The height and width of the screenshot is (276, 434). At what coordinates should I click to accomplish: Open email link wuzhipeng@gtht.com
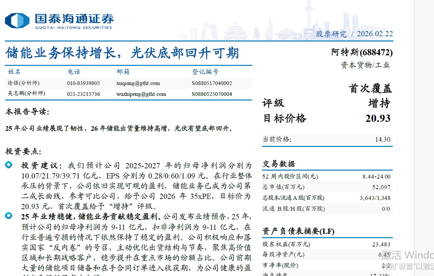[x=141, y=94]
